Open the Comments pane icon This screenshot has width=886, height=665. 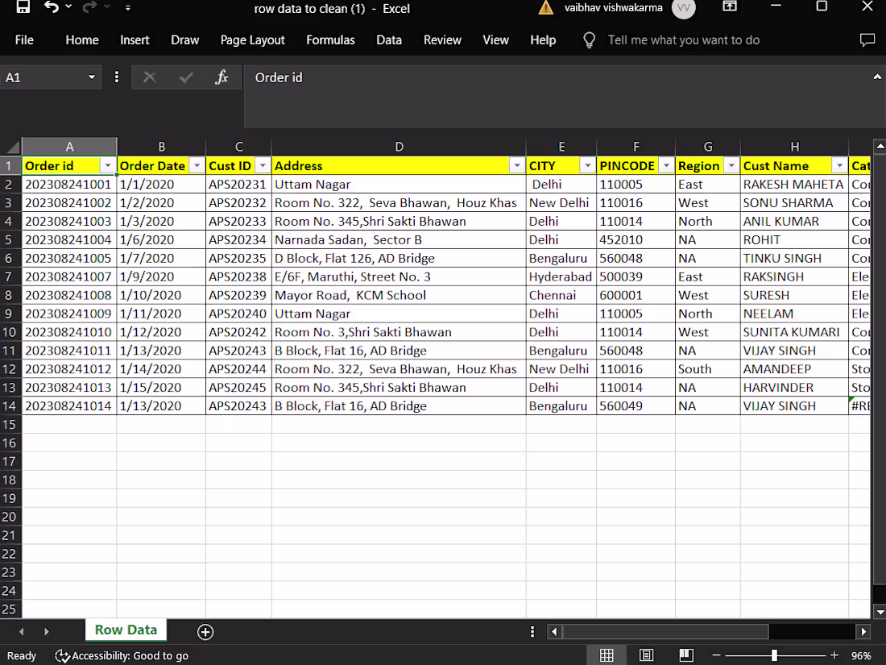[867, 39]
